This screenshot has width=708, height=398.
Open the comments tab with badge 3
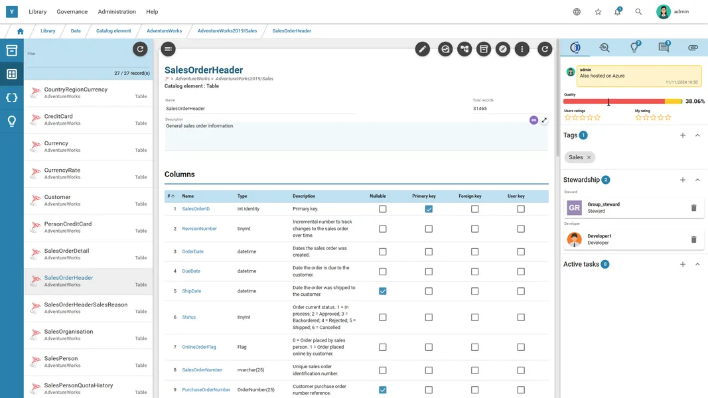[x=664, y=47]
